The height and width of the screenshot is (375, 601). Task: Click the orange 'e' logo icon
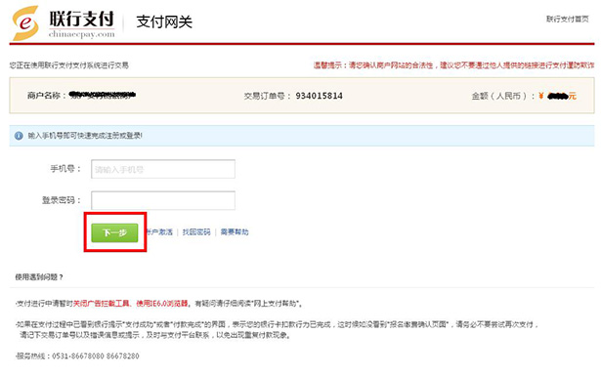pos(25,22)
